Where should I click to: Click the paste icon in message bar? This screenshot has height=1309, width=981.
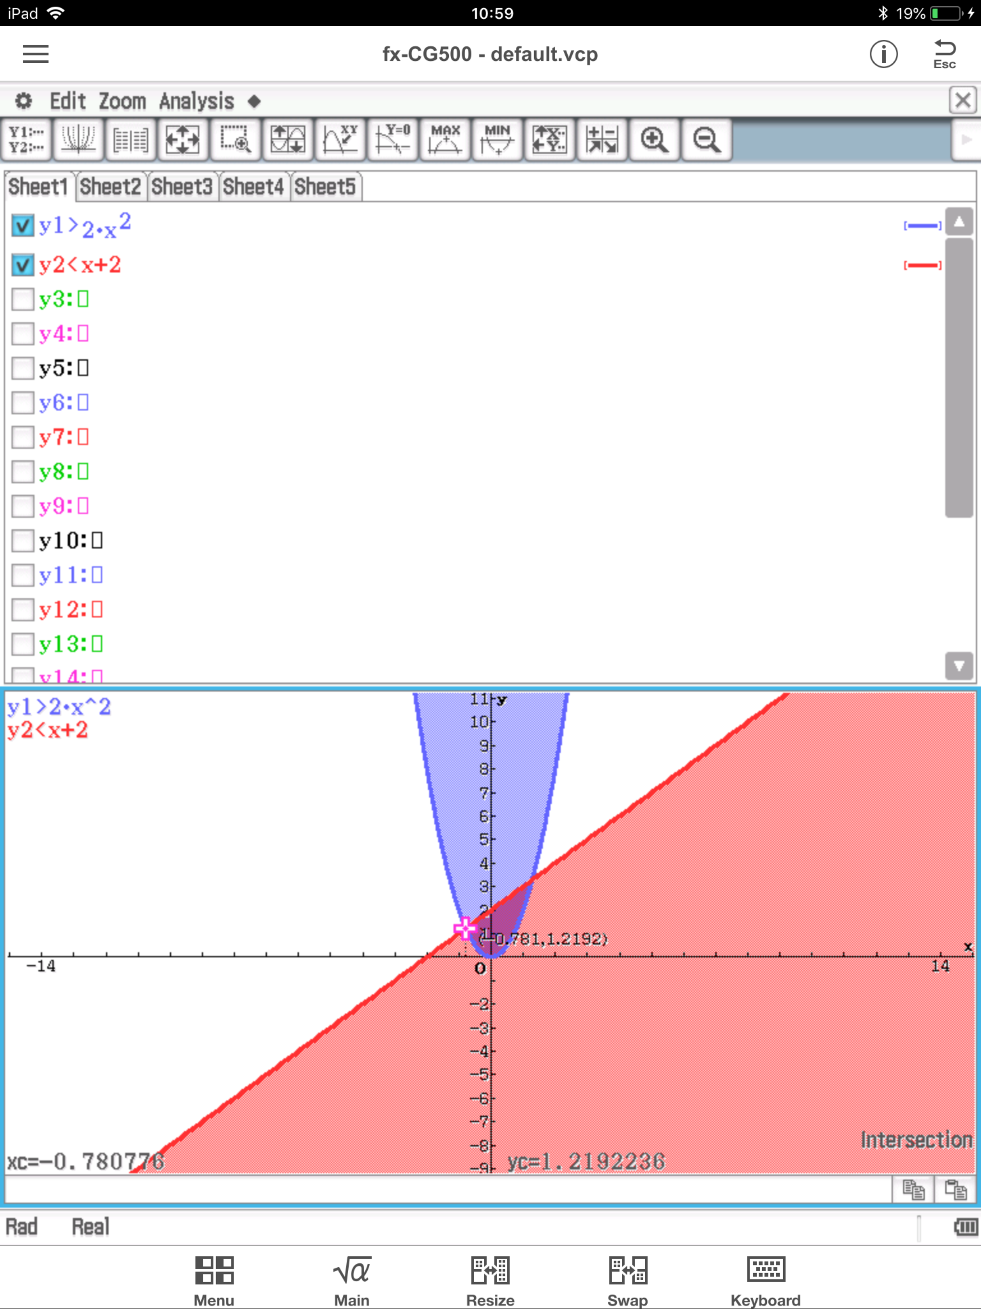pyautogui.click(x=956, y=1189)
